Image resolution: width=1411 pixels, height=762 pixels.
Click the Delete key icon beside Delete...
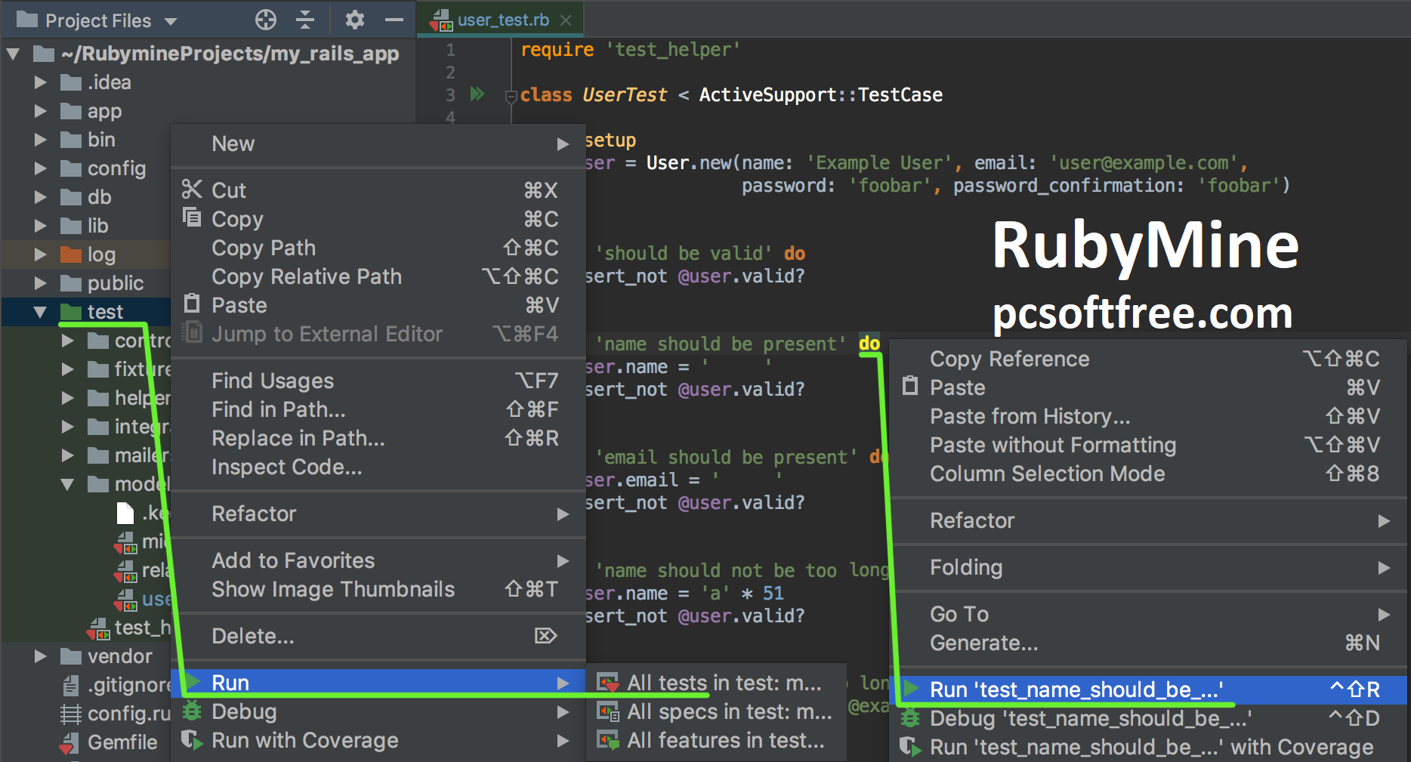coord(545,636)
